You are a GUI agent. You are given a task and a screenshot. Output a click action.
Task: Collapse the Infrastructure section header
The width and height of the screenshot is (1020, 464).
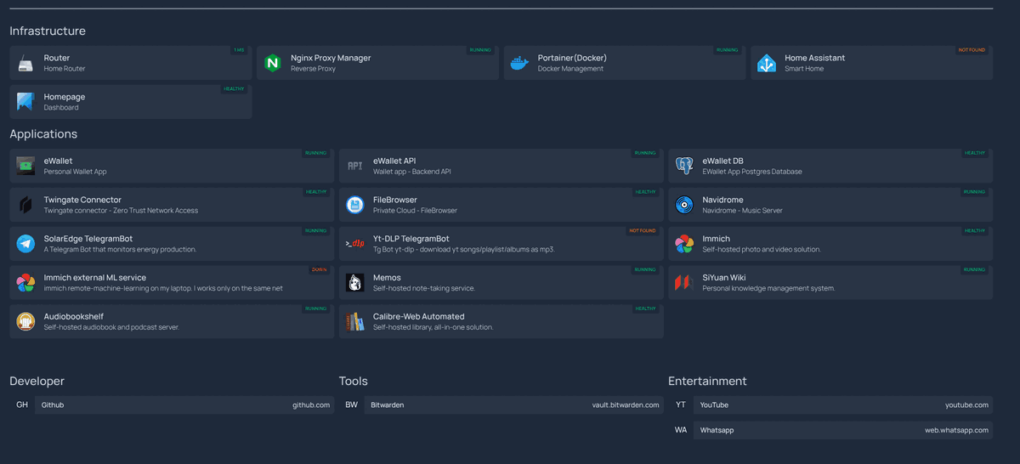[48, 31]
